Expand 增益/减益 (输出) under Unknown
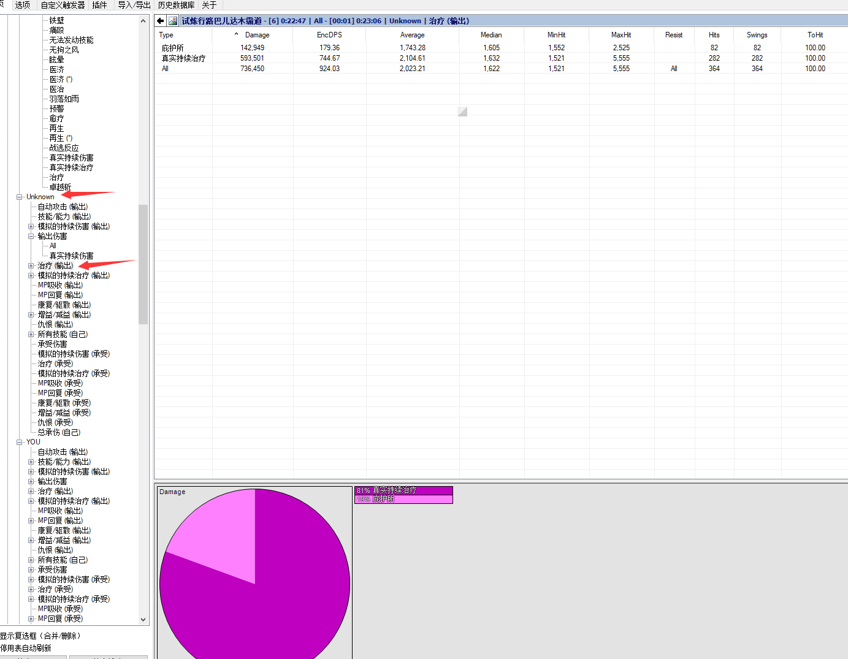This screenshot has height=659, width=848. coord(31,314)
